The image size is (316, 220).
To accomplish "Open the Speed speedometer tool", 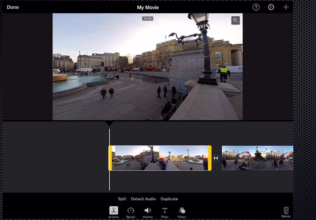I will tap(130, 213).
